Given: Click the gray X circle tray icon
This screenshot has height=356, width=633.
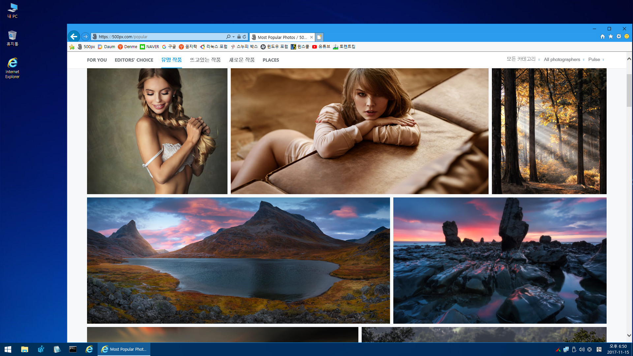Looking at the screenshot, I should (x=589, y=349).
